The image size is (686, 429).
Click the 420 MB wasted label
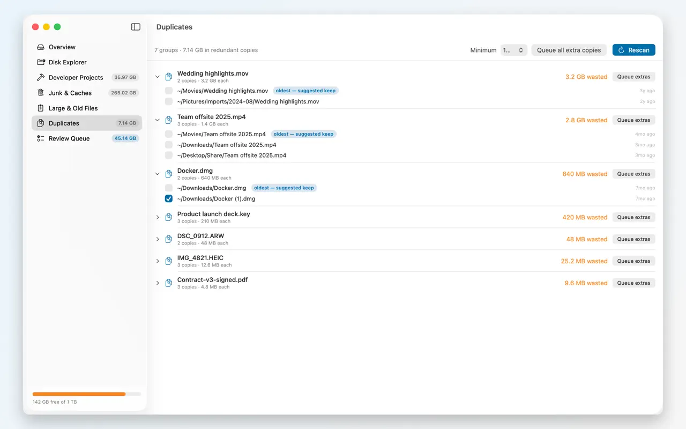pyautogui.click(x=585, y=217)
